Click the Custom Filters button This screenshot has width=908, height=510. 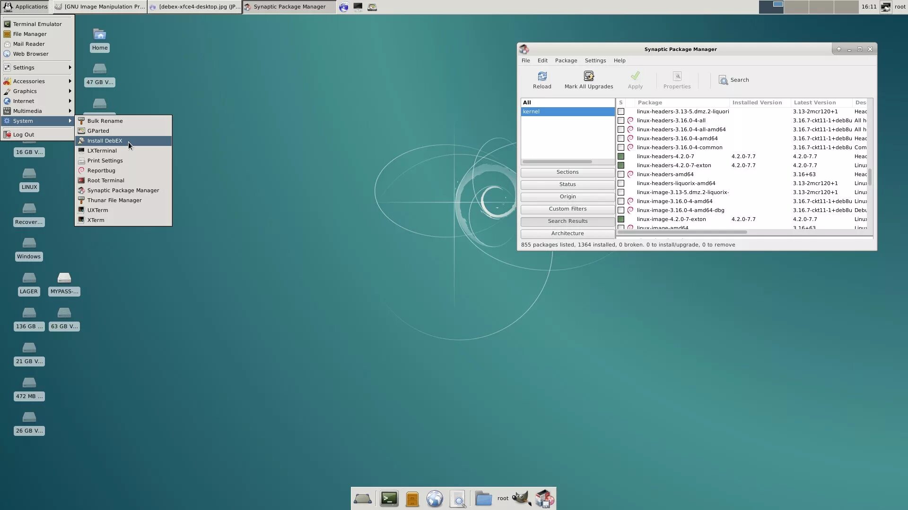[567, 209]
